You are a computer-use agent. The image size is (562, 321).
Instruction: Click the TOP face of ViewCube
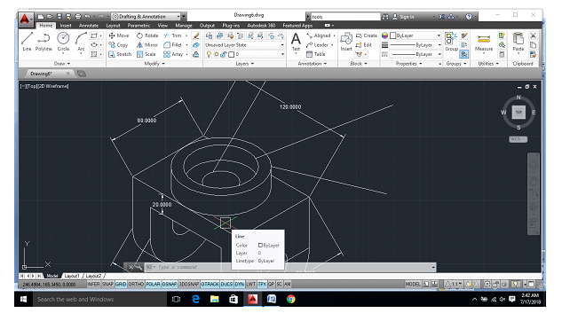point(518,112)
